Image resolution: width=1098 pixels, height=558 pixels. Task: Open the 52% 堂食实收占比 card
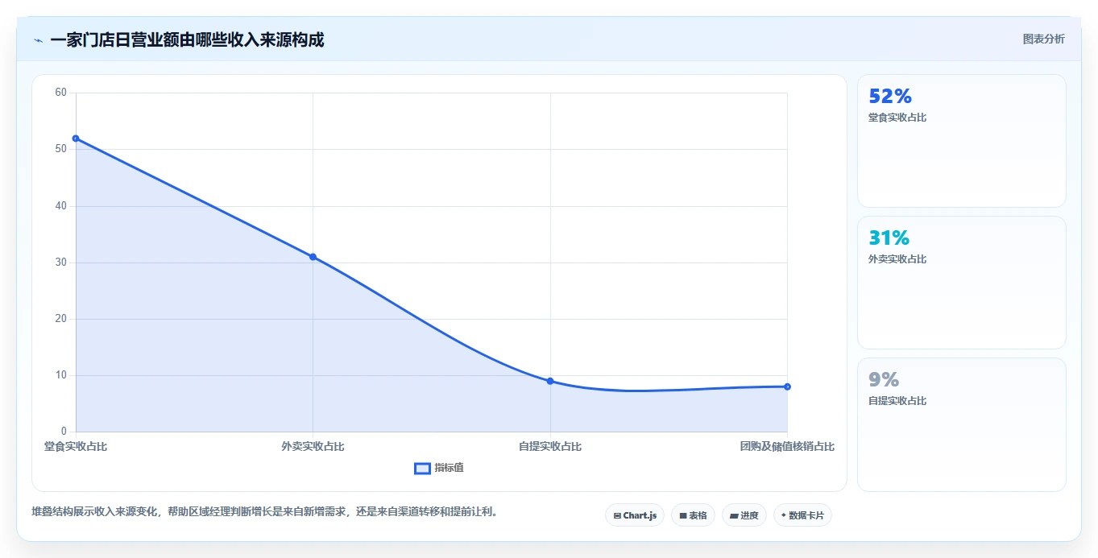pos(962,141)
